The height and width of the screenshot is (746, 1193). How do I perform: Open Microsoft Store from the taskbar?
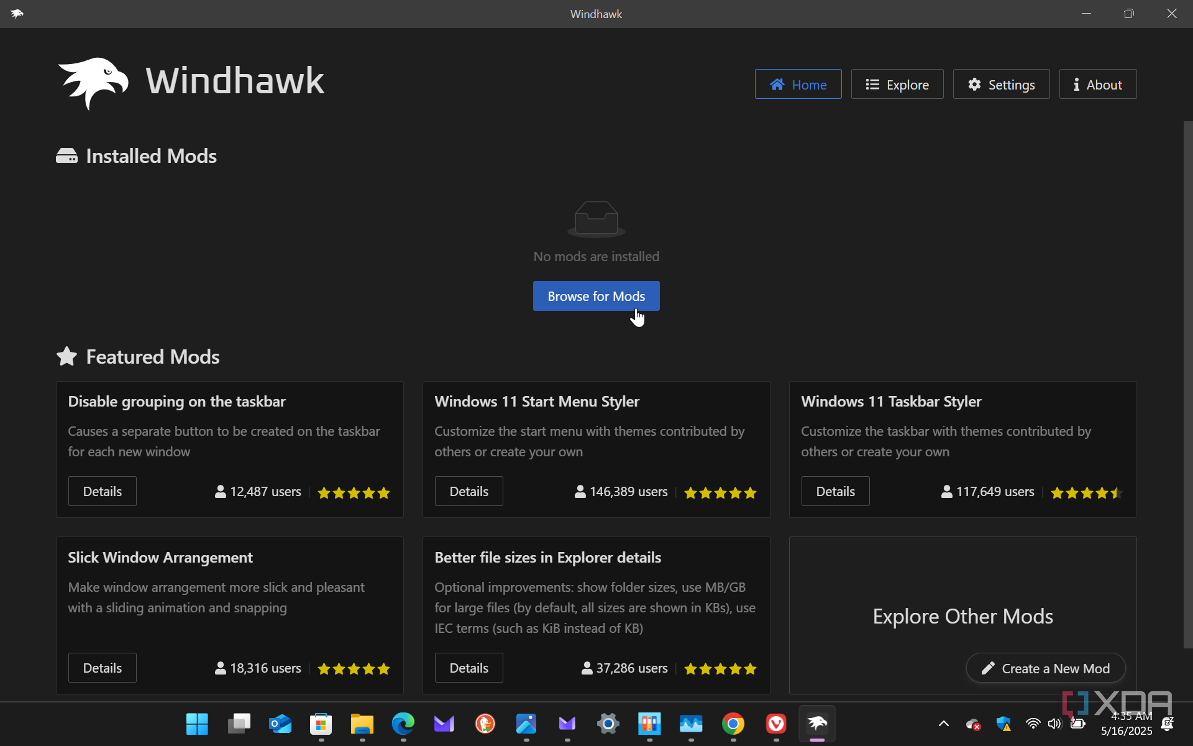(321, 724)
